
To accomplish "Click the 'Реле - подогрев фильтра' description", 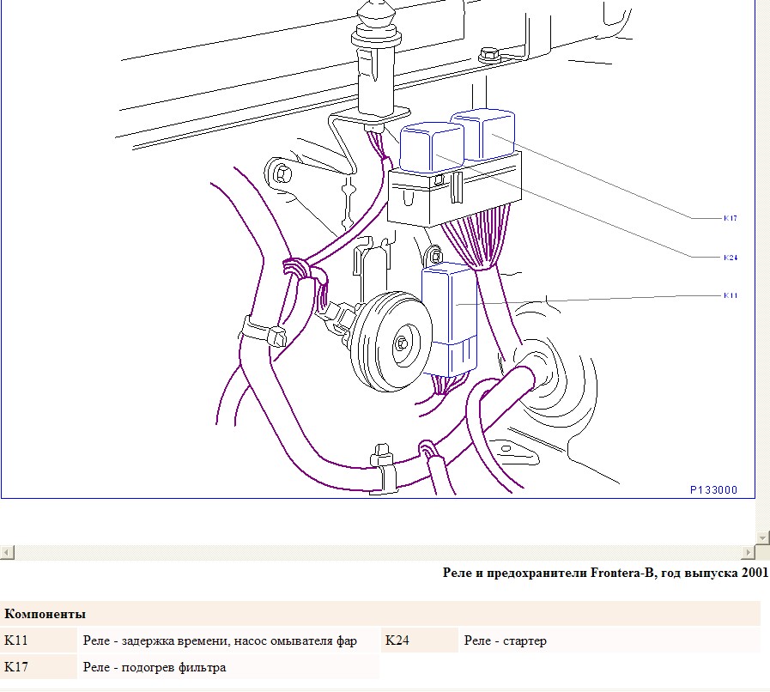I will [x=155, y=667].
